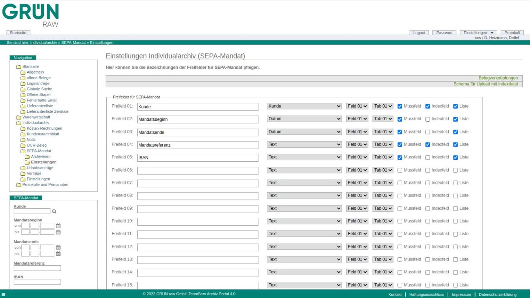Enable Mussfeld for Freifeld 06
530x298 pixels.
point(400,170)
